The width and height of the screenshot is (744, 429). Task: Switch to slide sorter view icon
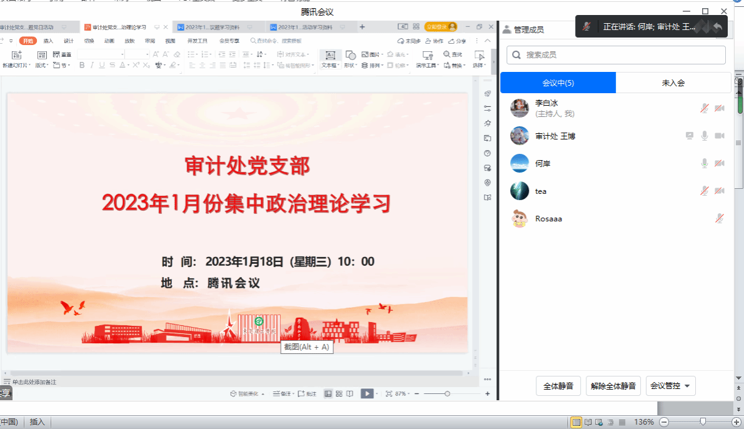click(x=339, y=393)
